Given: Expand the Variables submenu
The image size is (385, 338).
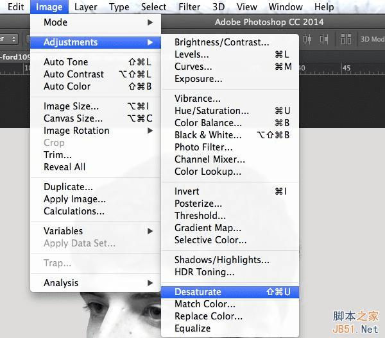Looking at the screenshot, I should point(95,231).
